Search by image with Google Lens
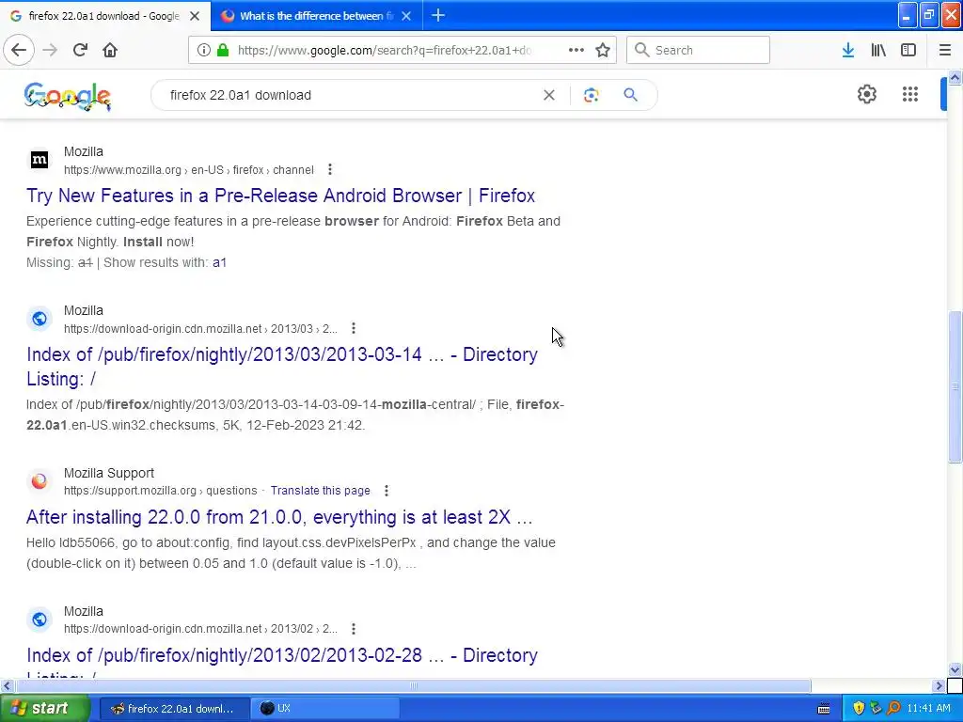 591,95
